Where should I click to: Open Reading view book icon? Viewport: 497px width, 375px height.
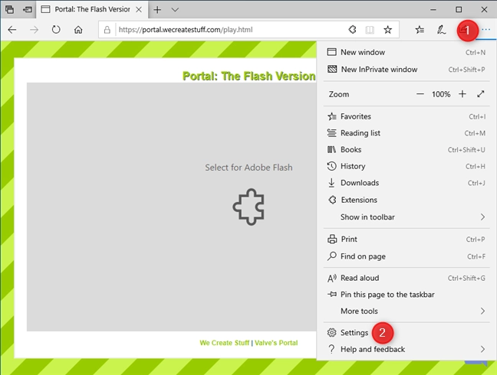tap(370, 30)
